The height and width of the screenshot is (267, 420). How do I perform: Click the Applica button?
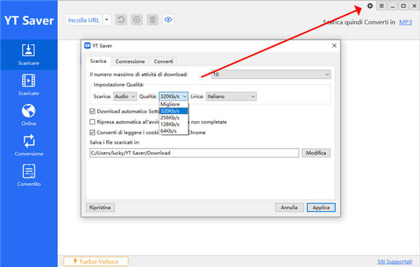pyautogui.click(x=321, y=207)
